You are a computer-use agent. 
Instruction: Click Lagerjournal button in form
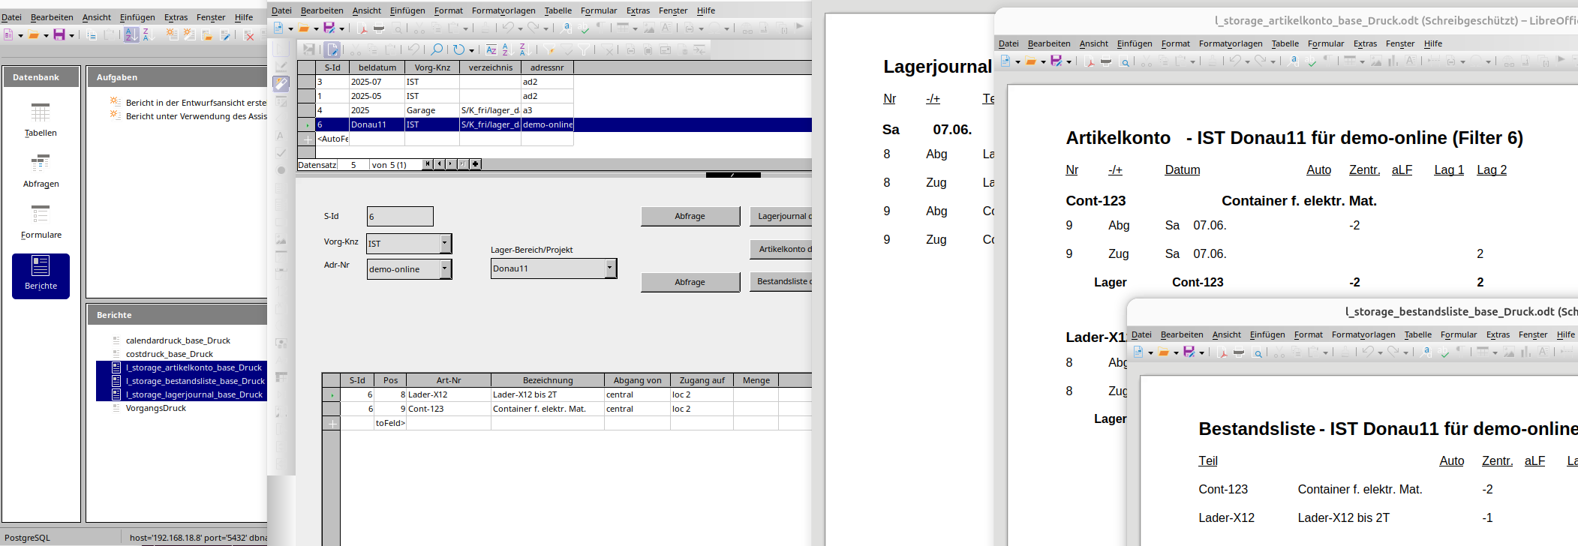pos(781,216)
